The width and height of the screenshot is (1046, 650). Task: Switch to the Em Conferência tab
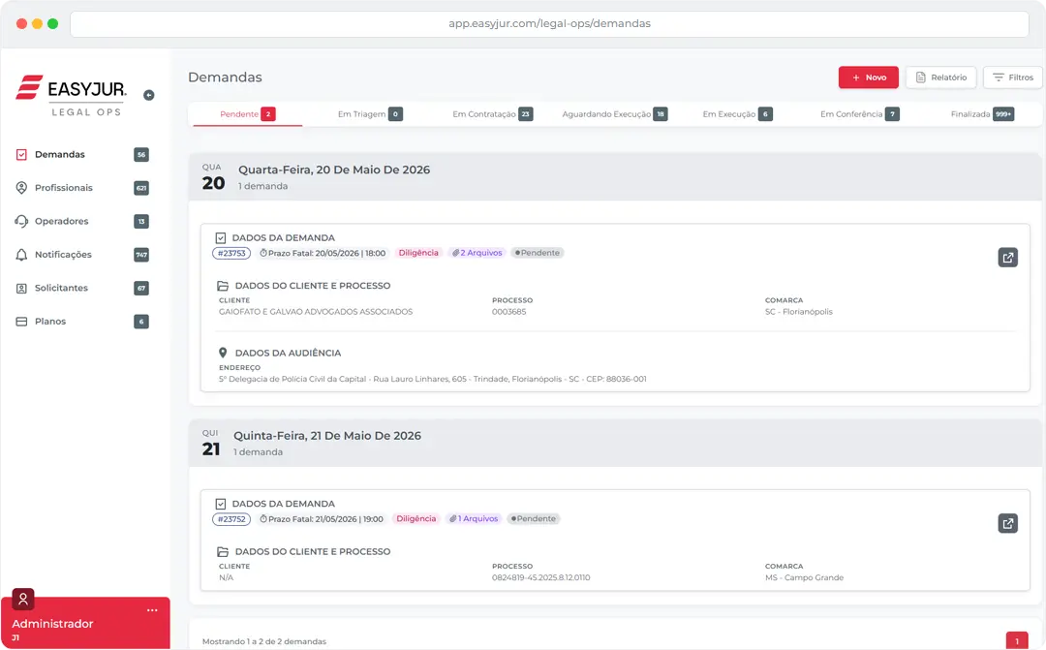pos(859,114)
